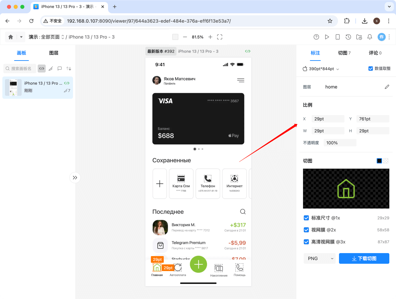Toggle the 高清视网膜 @3x checkbox off
Viewport: 396px width, 299px height.
tap(306, 242)
